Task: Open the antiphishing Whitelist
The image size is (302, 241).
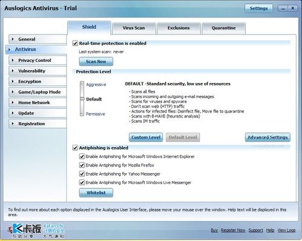Action: [96, 193]
